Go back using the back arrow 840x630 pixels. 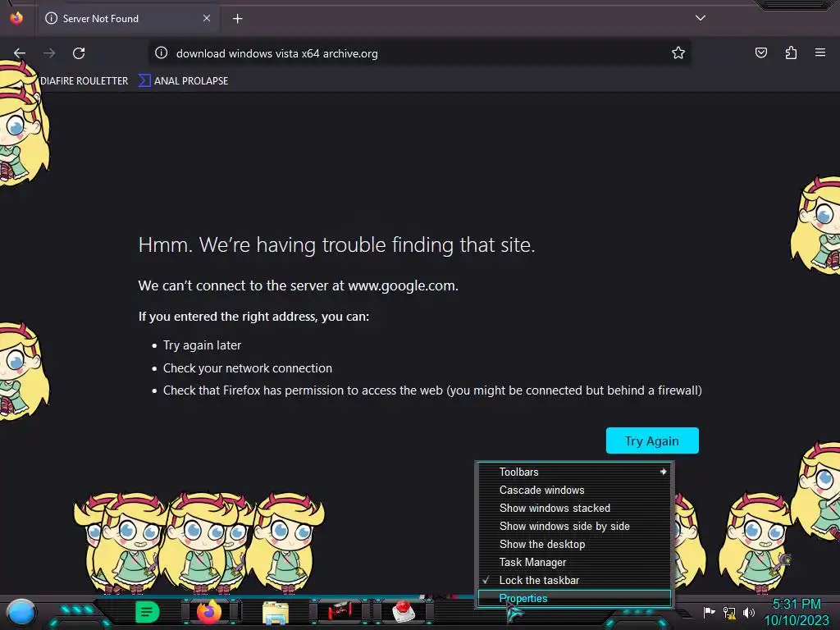[20, 53]
